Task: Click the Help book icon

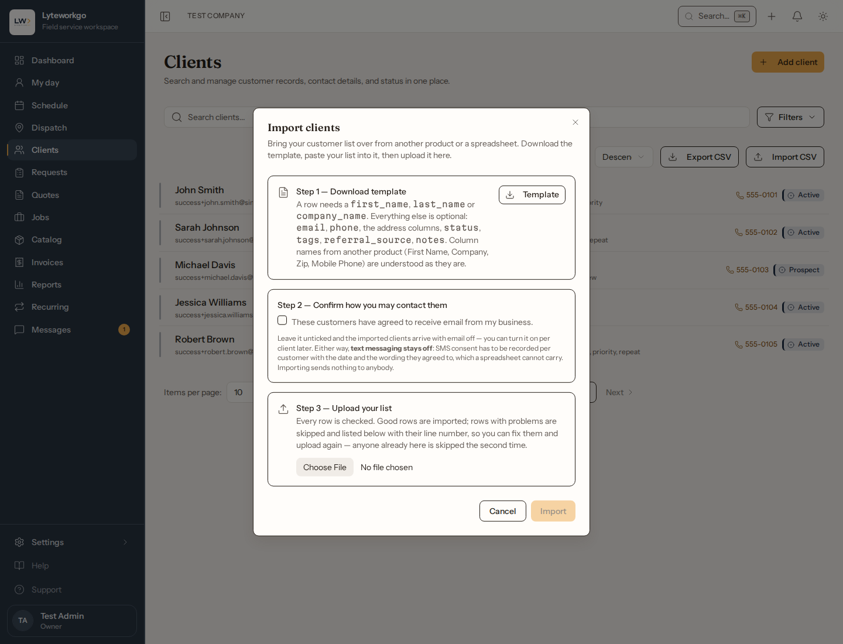Action: (x=19, y=566)
